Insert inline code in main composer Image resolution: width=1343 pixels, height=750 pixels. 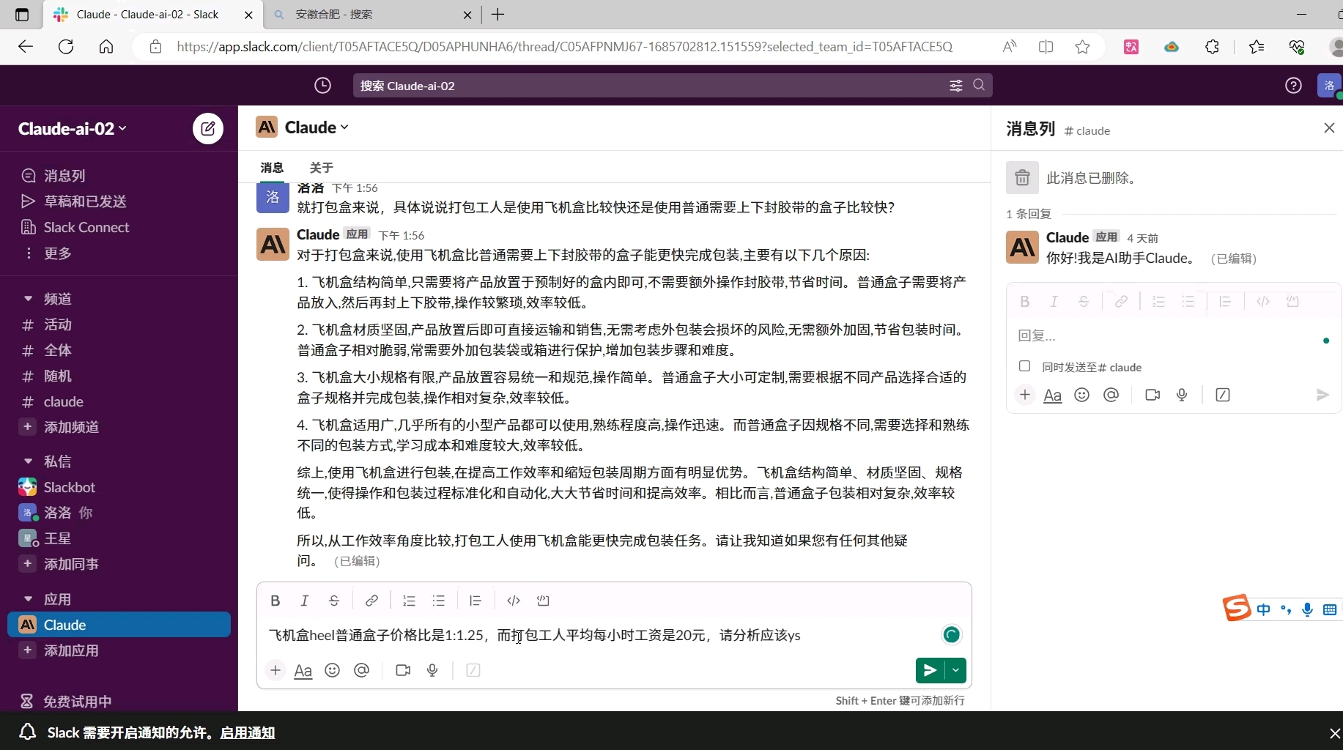[x=514, y=601]
